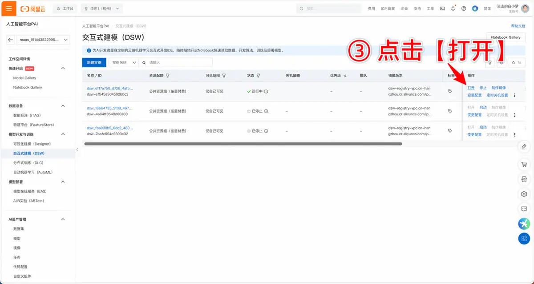Click the tag icon in dsw_16b64735 row
This screenshot has height=284, width=534.
coord(450,111)
